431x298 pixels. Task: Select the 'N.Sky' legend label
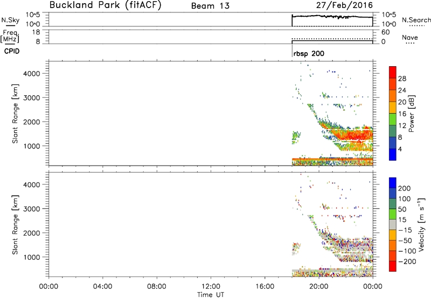(10, 20)
